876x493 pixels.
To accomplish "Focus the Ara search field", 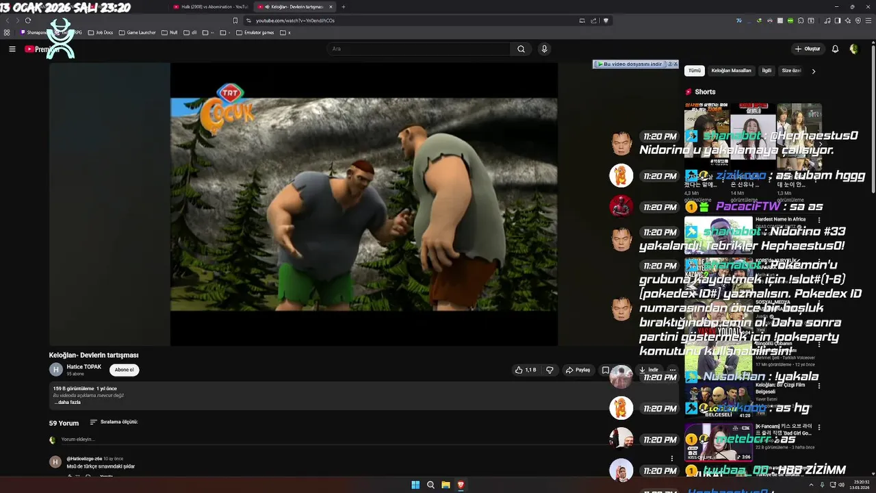I will point(417,49).
